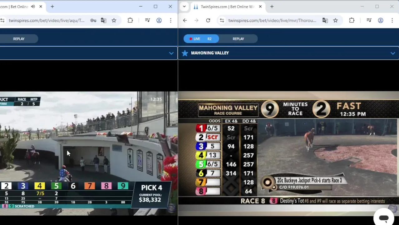Image resolution: width=399 pixels, height=225 pixels.
Task: Bookmark the page in the left window
Action: pos(114,20)
